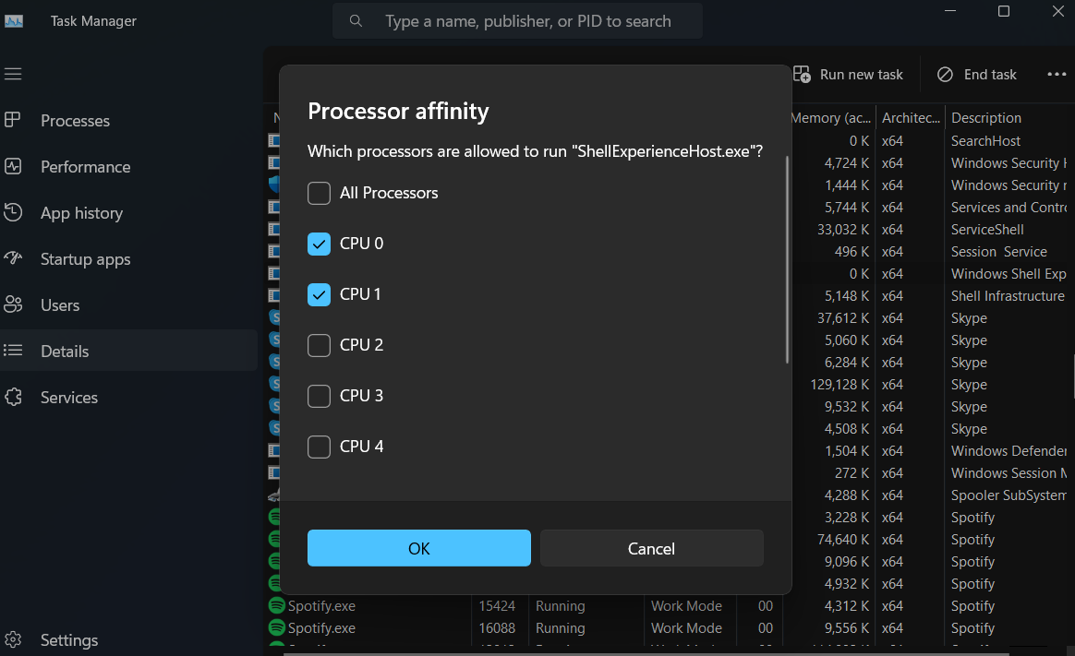
Task: Sort by Memory column header
Action: (830, 118)
